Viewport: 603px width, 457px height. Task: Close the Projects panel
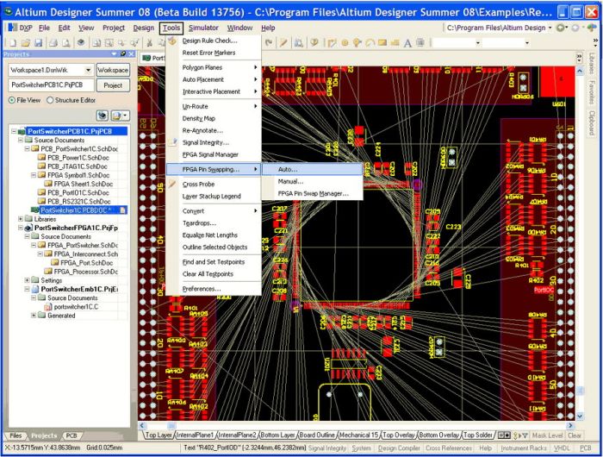coord(132,54)
